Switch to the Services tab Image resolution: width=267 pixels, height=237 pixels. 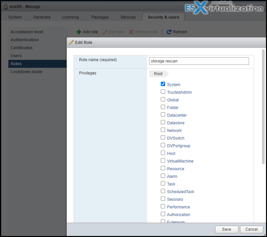click(128, 17)
